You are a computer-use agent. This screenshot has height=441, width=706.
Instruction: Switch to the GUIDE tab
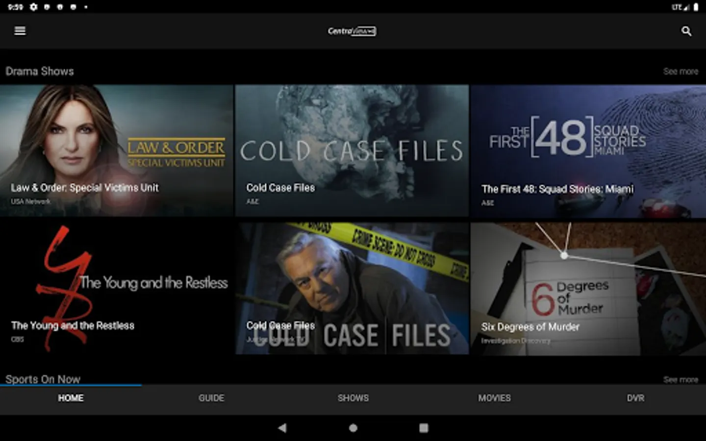(211, 398)
